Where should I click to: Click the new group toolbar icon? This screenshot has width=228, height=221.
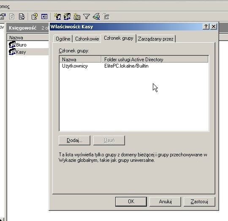click(67, 16)
